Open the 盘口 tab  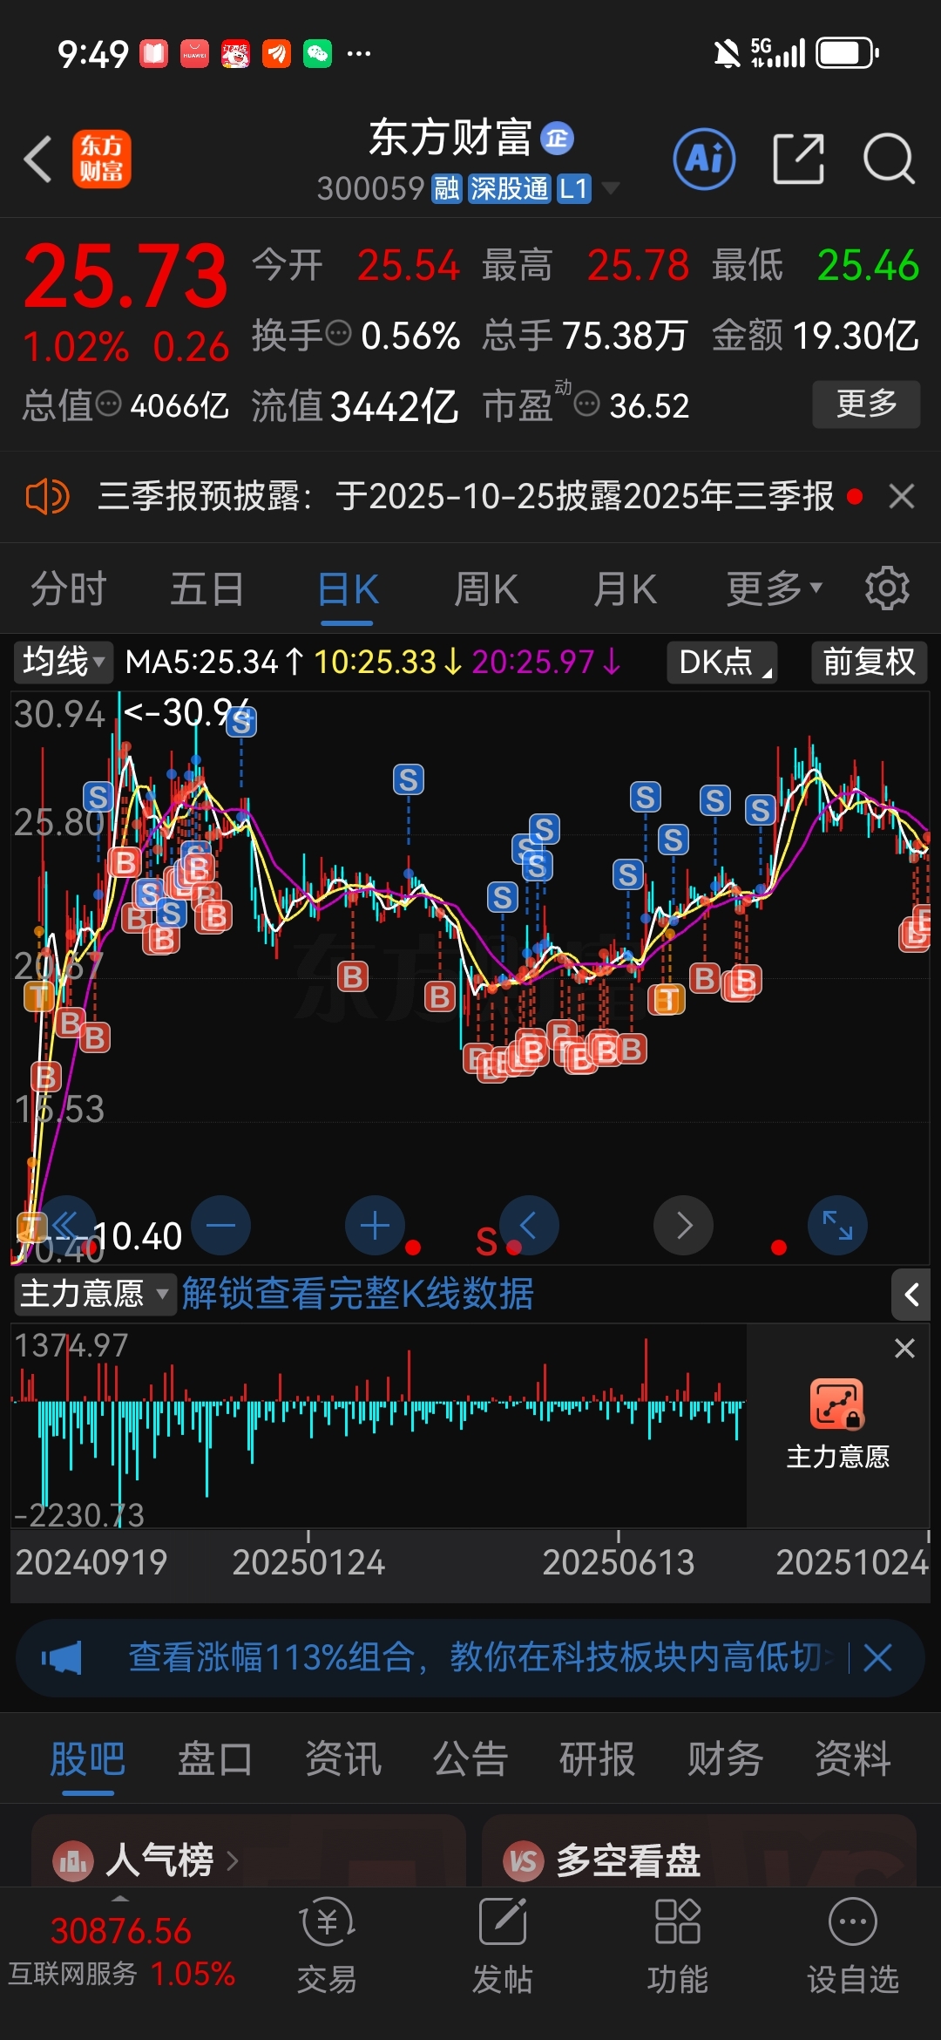[215, 1758]
